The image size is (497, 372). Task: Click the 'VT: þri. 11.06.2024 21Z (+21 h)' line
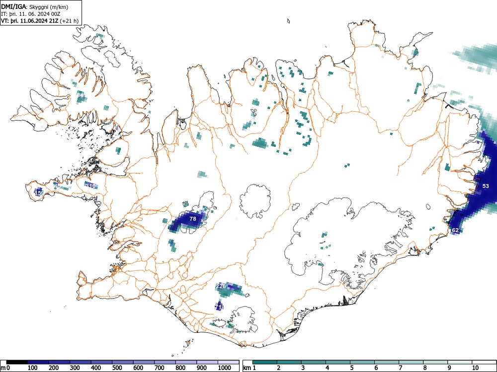point(40,21)
